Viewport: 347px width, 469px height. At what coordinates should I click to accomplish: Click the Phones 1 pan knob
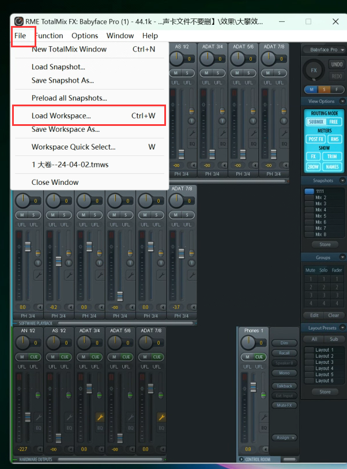click(248, 343)
